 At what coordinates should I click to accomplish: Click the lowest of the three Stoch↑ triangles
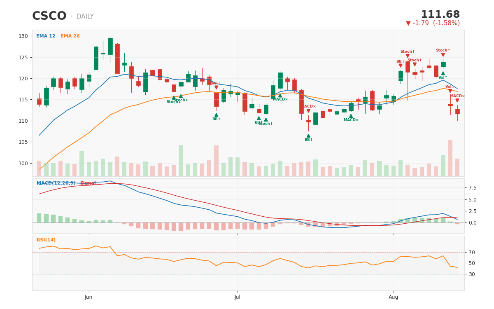pos(415,65)
